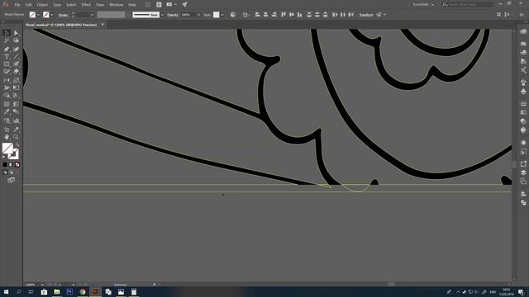
Task: Select the Mesh tool
Action: [x=7, y=104]
